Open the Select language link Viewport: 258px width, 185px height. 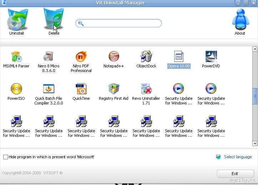(238, 157)
